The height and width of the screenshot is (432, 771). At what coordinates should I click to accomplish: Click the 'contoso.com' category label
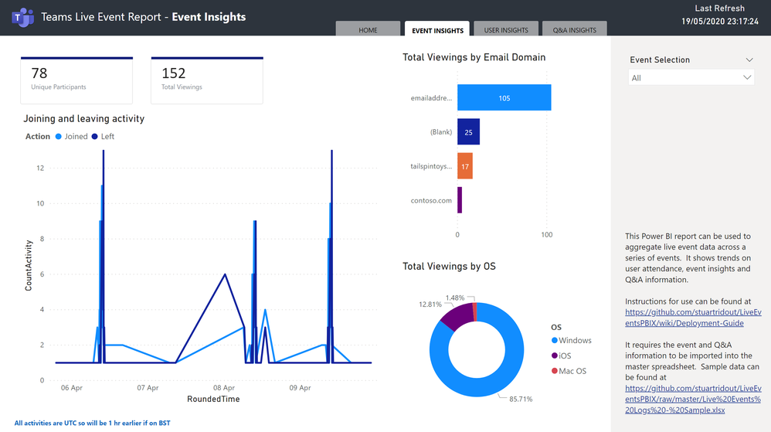431,200
